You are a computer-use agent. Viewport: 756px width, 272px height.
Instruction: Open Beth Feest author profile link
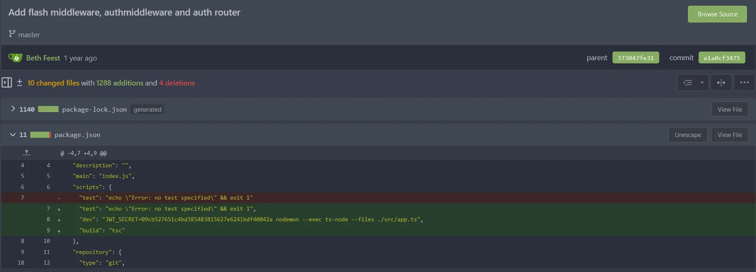click(x=43, y=58)
